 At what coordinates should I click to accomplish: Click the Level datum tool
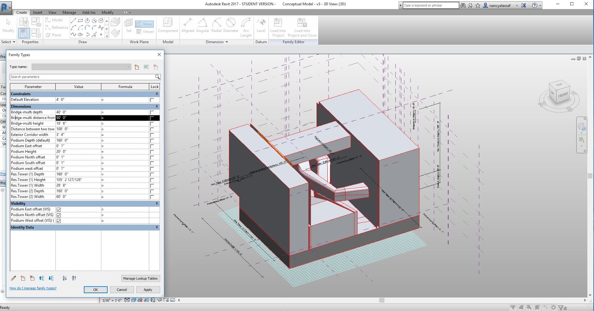pos(261,26)
